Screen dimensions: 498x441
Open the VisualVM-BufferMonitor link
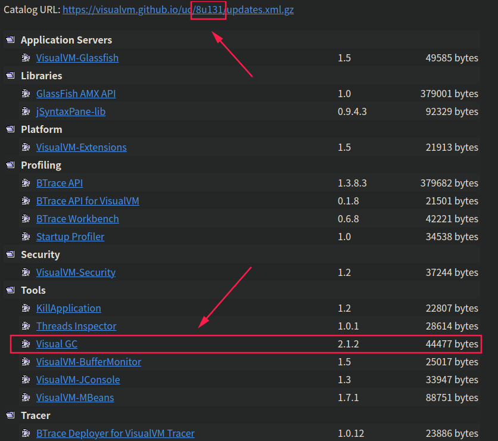point(89,362)
